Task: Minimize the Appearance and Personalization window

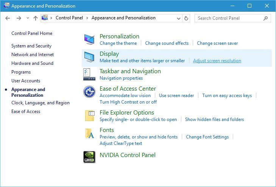Action: coord(232,6)
